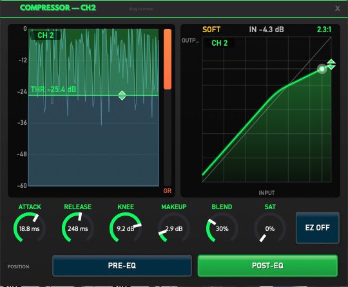
Task: Click the drag to move hint text
Action: (x=141, y=9)
